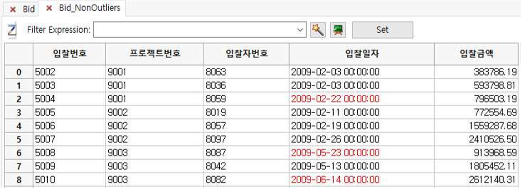Select the 입찰금액 column header

tap(476, 54)
